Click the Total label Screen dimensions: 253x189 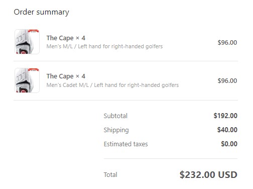pyautogui.click(x=110, y=175)
